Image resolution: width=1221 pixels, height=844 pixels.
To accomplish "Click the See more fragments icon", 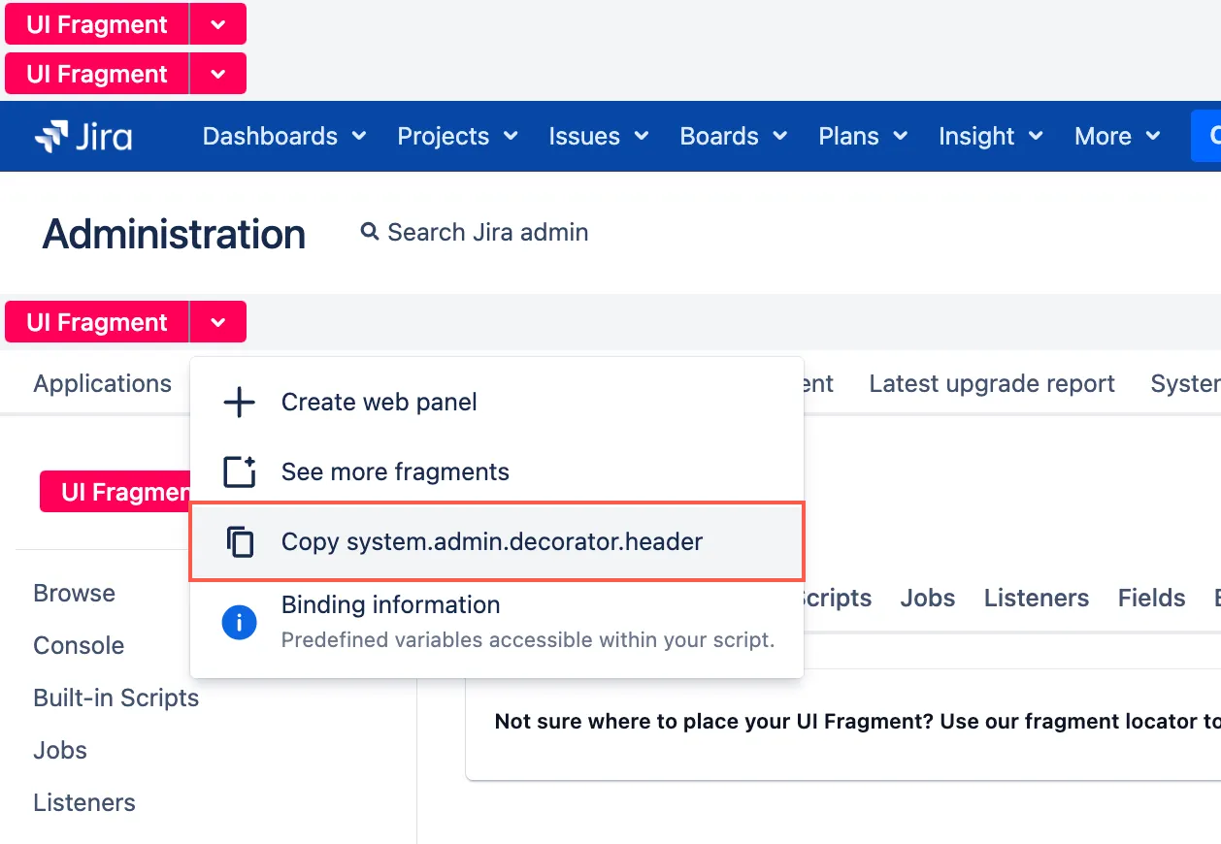I will (x=239, y=472).
